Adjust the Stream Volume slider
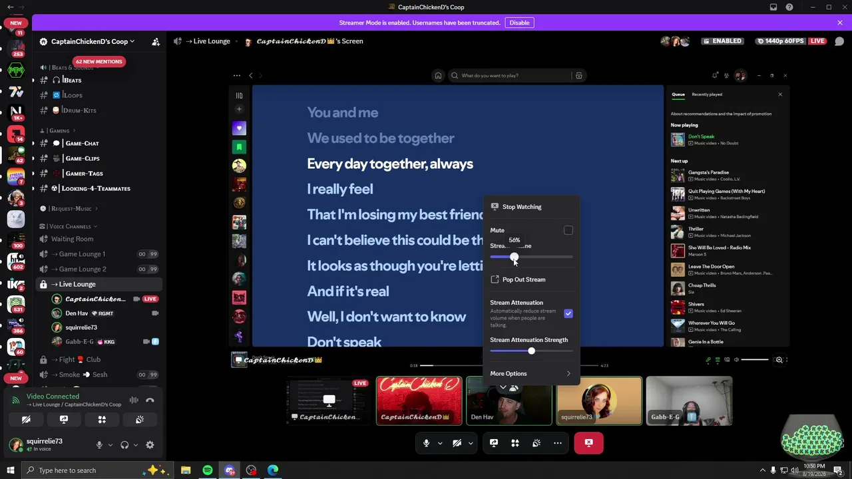This screenshot has width=852, height=479. 531,257
